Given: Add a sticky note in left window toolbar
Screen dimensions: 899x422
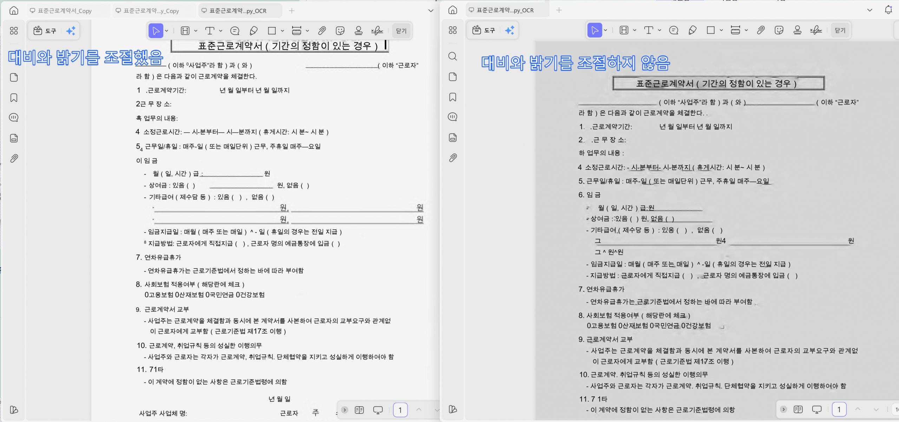Looking at the screenshot, I should tap(235, 31).
